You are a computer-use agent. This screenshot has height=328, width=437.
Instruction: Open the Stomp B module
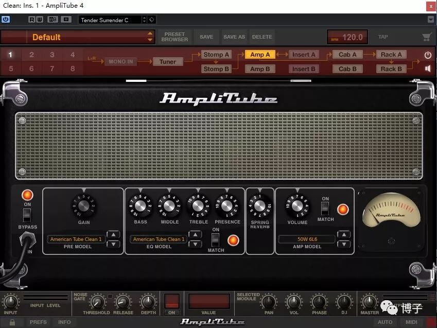pos(216,69)
